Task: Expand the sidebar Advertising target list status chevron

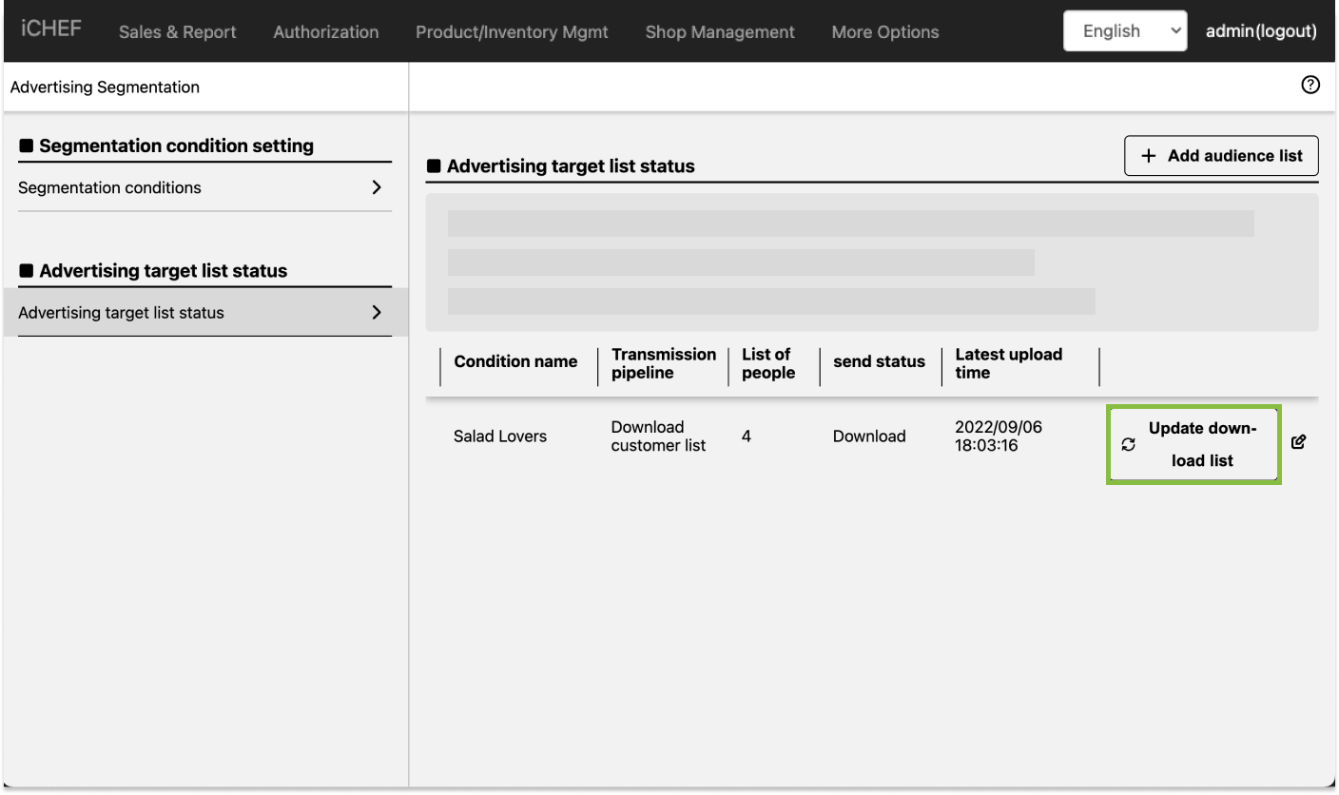Action: point(377,312)
